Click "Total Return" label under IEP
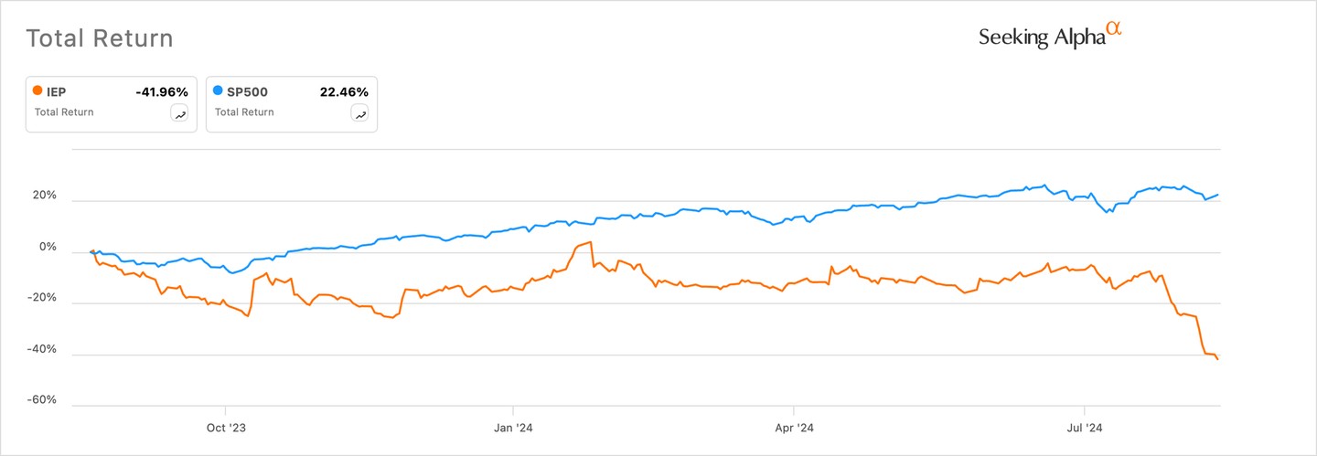The height and width of the screenshot is (456, 1317). [64, 112]
